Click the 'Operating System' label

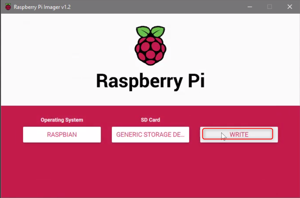62,120
